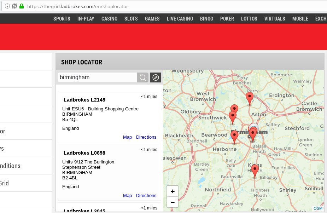Select the Ladbrokes L0698 shop title
Viewport: 327px width, 213px height.
(84, 153)
